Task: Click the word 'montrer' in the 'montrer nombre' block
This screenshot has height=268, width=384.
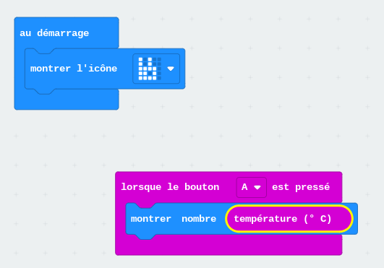Action: 151,219
